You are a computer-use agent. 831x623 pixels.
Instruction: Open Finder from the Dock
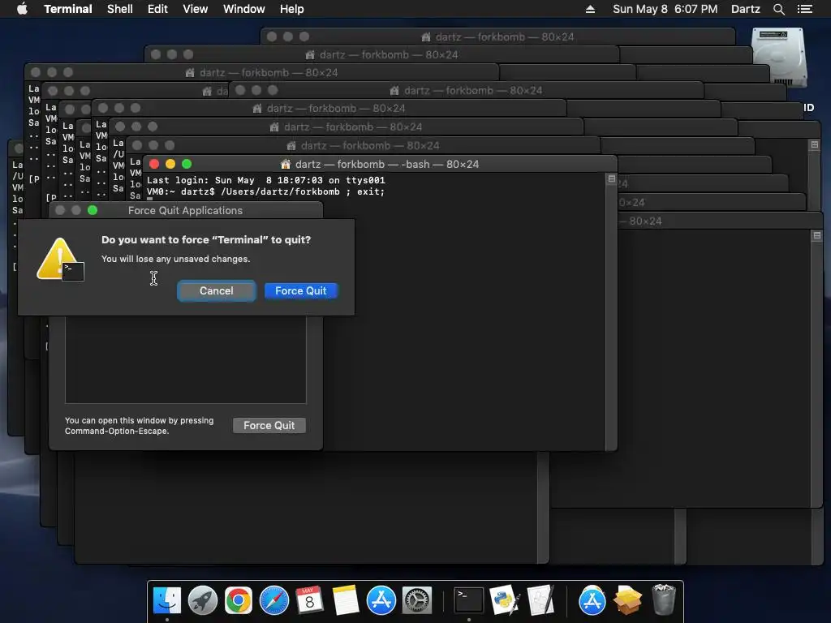point(167,601)
